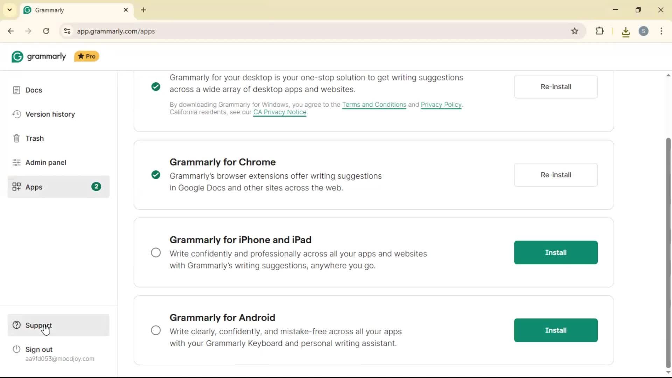Open the Admin panel sidebar item
Viewport: 672px width, 378px height.
coord(45,162)
